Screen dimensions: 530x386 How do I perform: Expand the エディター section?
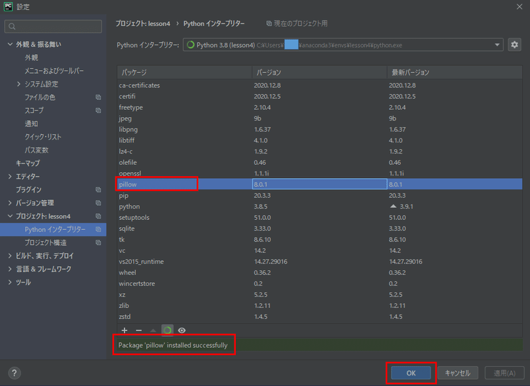tap(10, 176)
